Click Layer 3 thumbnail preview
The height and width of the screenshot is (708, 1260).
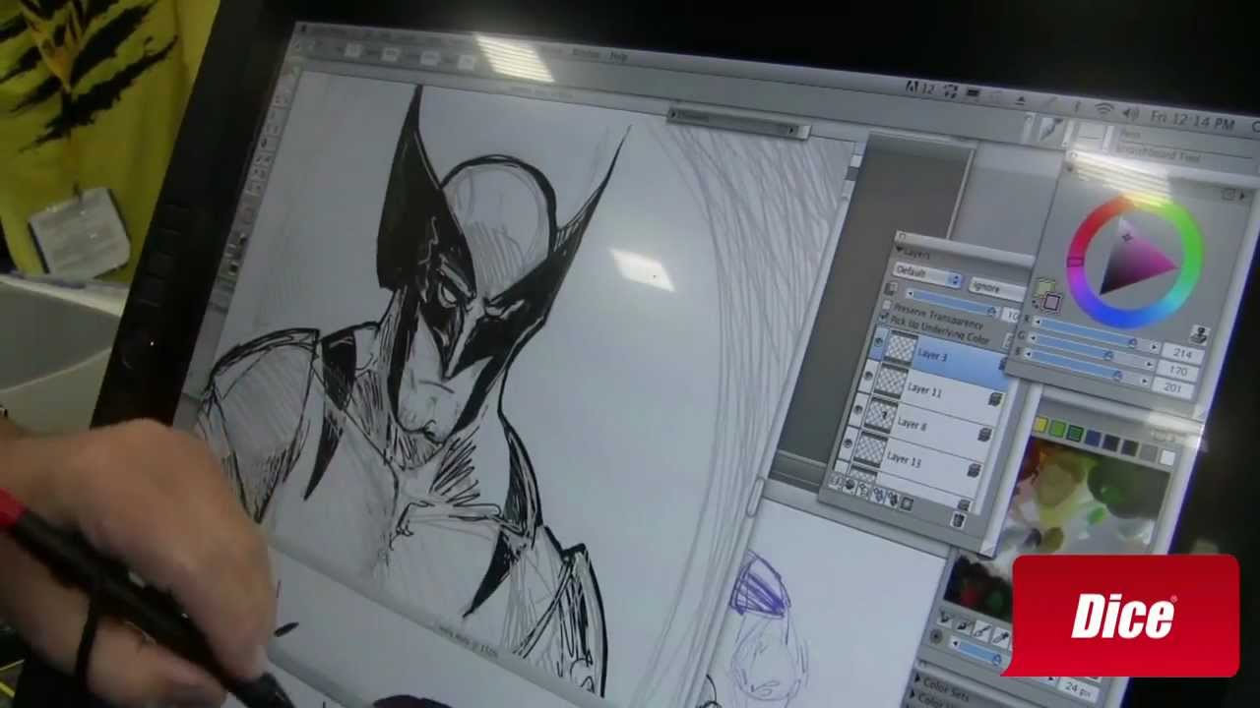pos(901,347)
